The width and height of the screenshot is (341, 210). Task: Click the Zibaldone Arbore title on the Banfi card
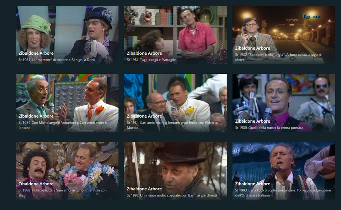[144, 189]
